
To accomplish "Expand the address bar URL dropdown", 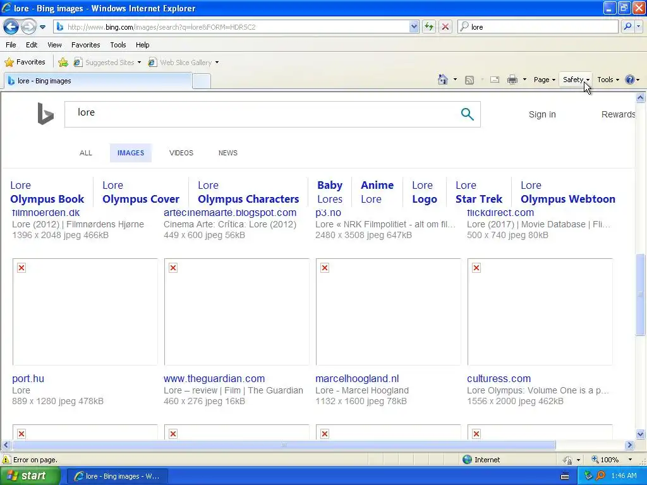I will click(x=414, y=27).
